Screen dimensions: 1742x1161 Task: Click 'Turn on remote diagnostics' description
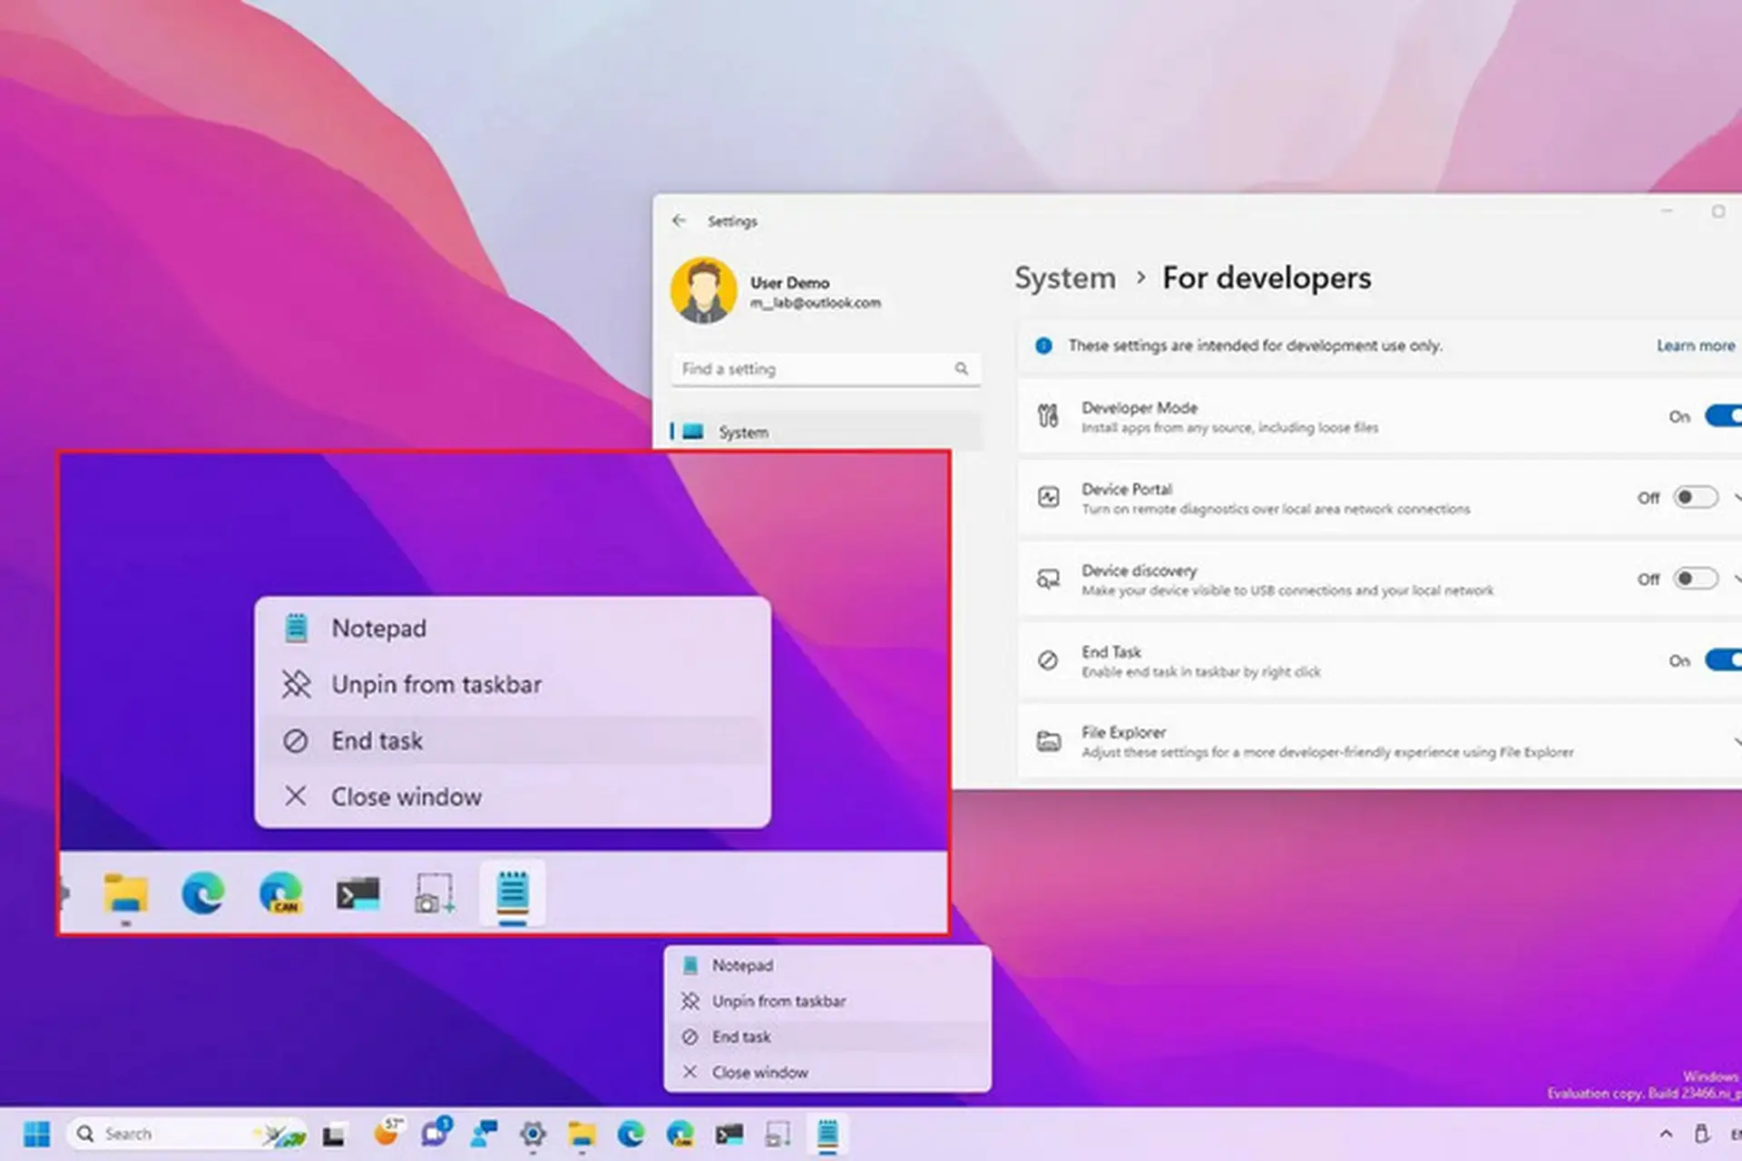coord(1276,510)
